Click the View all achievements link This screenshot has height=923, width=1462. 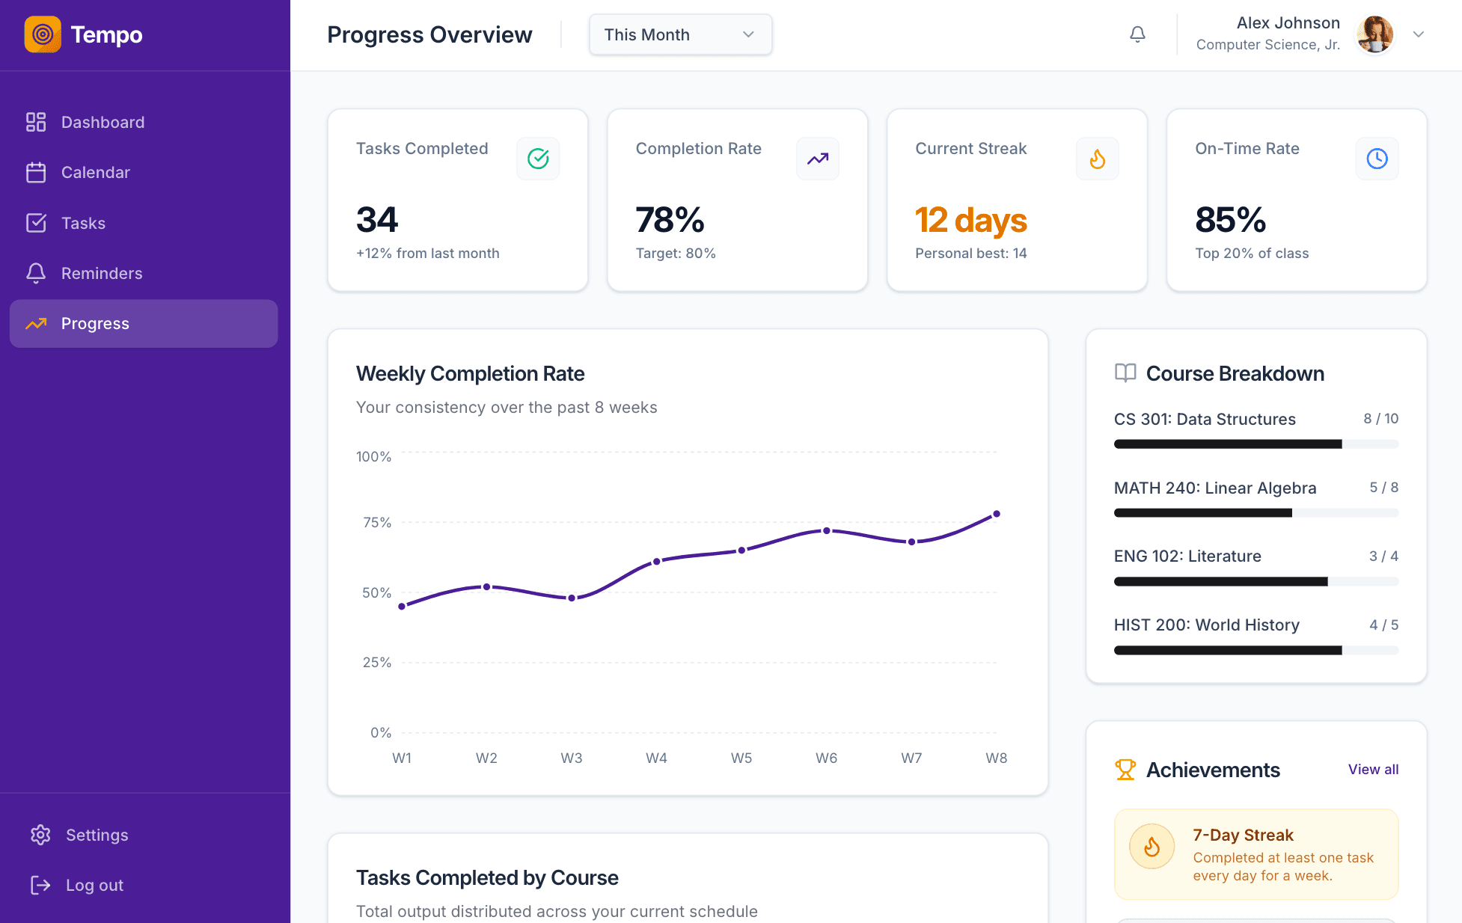coord(1373,770)
